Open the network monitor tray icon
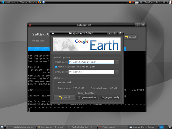 click(137, 2)
